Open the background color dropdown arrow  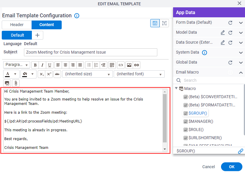click(32, 74)
